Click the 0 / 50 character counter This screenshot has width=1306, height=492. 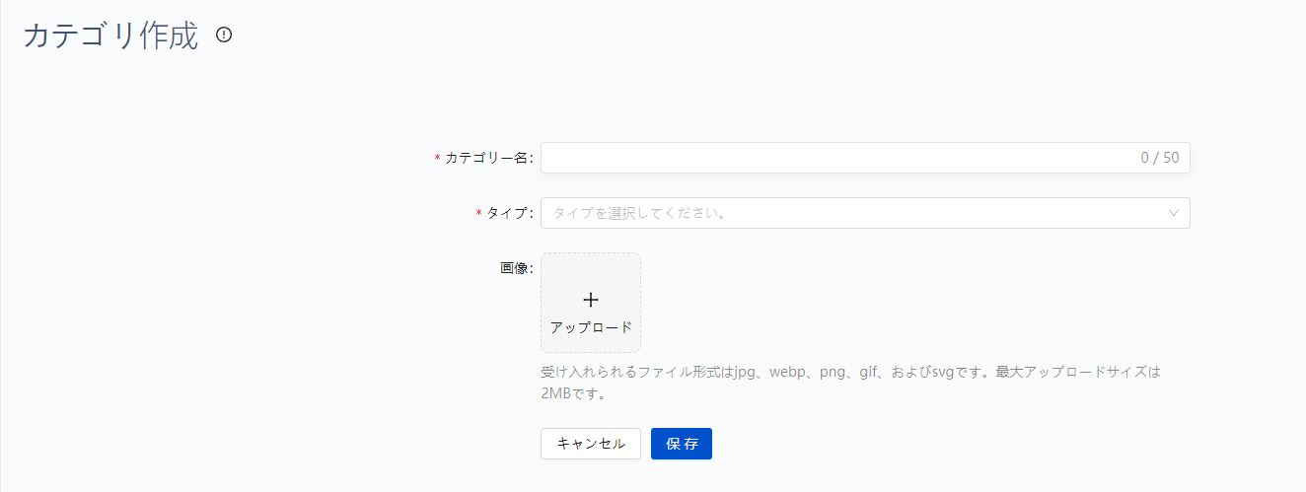click(x=1159, y=158)
